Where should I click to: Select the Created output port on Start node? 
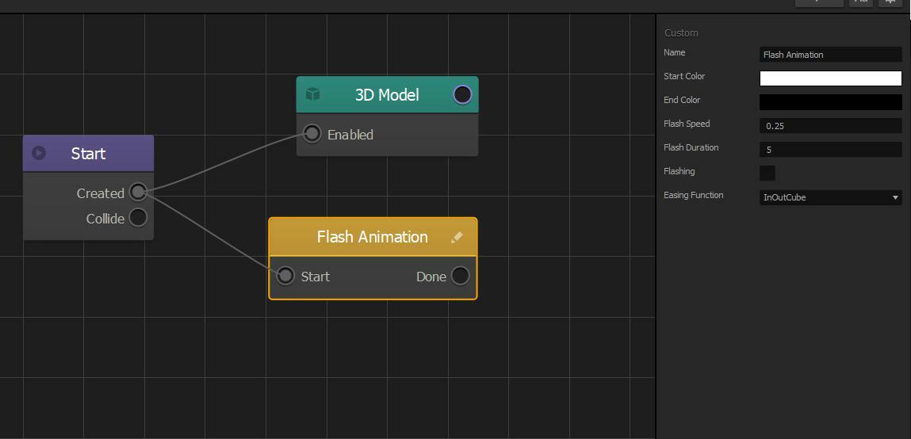point(138,192)
